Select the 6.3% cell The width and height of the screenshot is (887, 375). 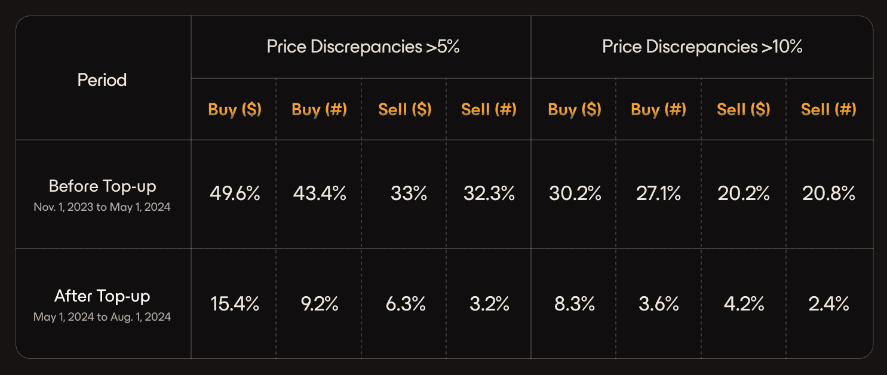(406, 304)
